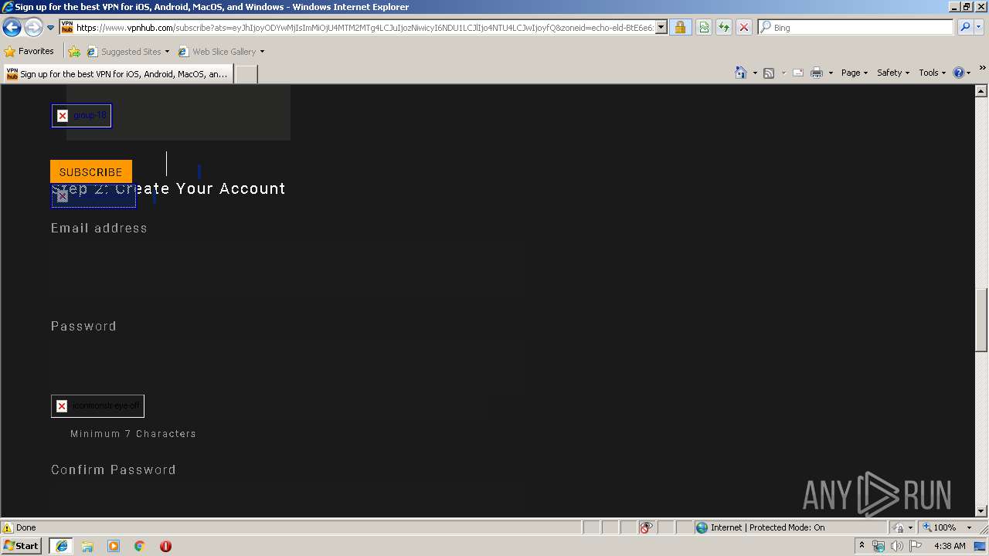Click the Read Mail envelope icon
The height and width of the screenshot is (556, 989).
coord(798,73)
